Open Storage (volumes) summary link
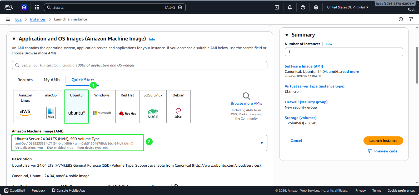 tap(301, 118)
